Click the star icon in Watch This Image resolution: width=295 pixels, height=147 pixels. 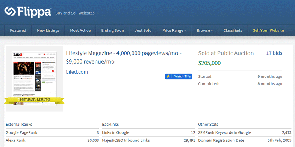[x=168, y=76]
